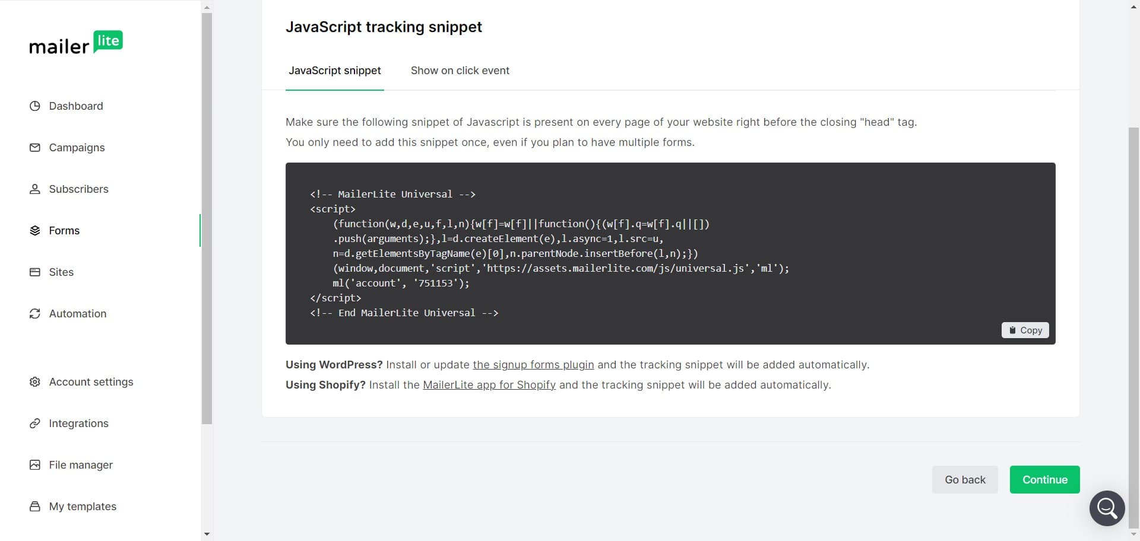The width and height of the screenshot is (1140, 541).
Task: Select the JavaScript snippet tab
Action: pos(334,71)
